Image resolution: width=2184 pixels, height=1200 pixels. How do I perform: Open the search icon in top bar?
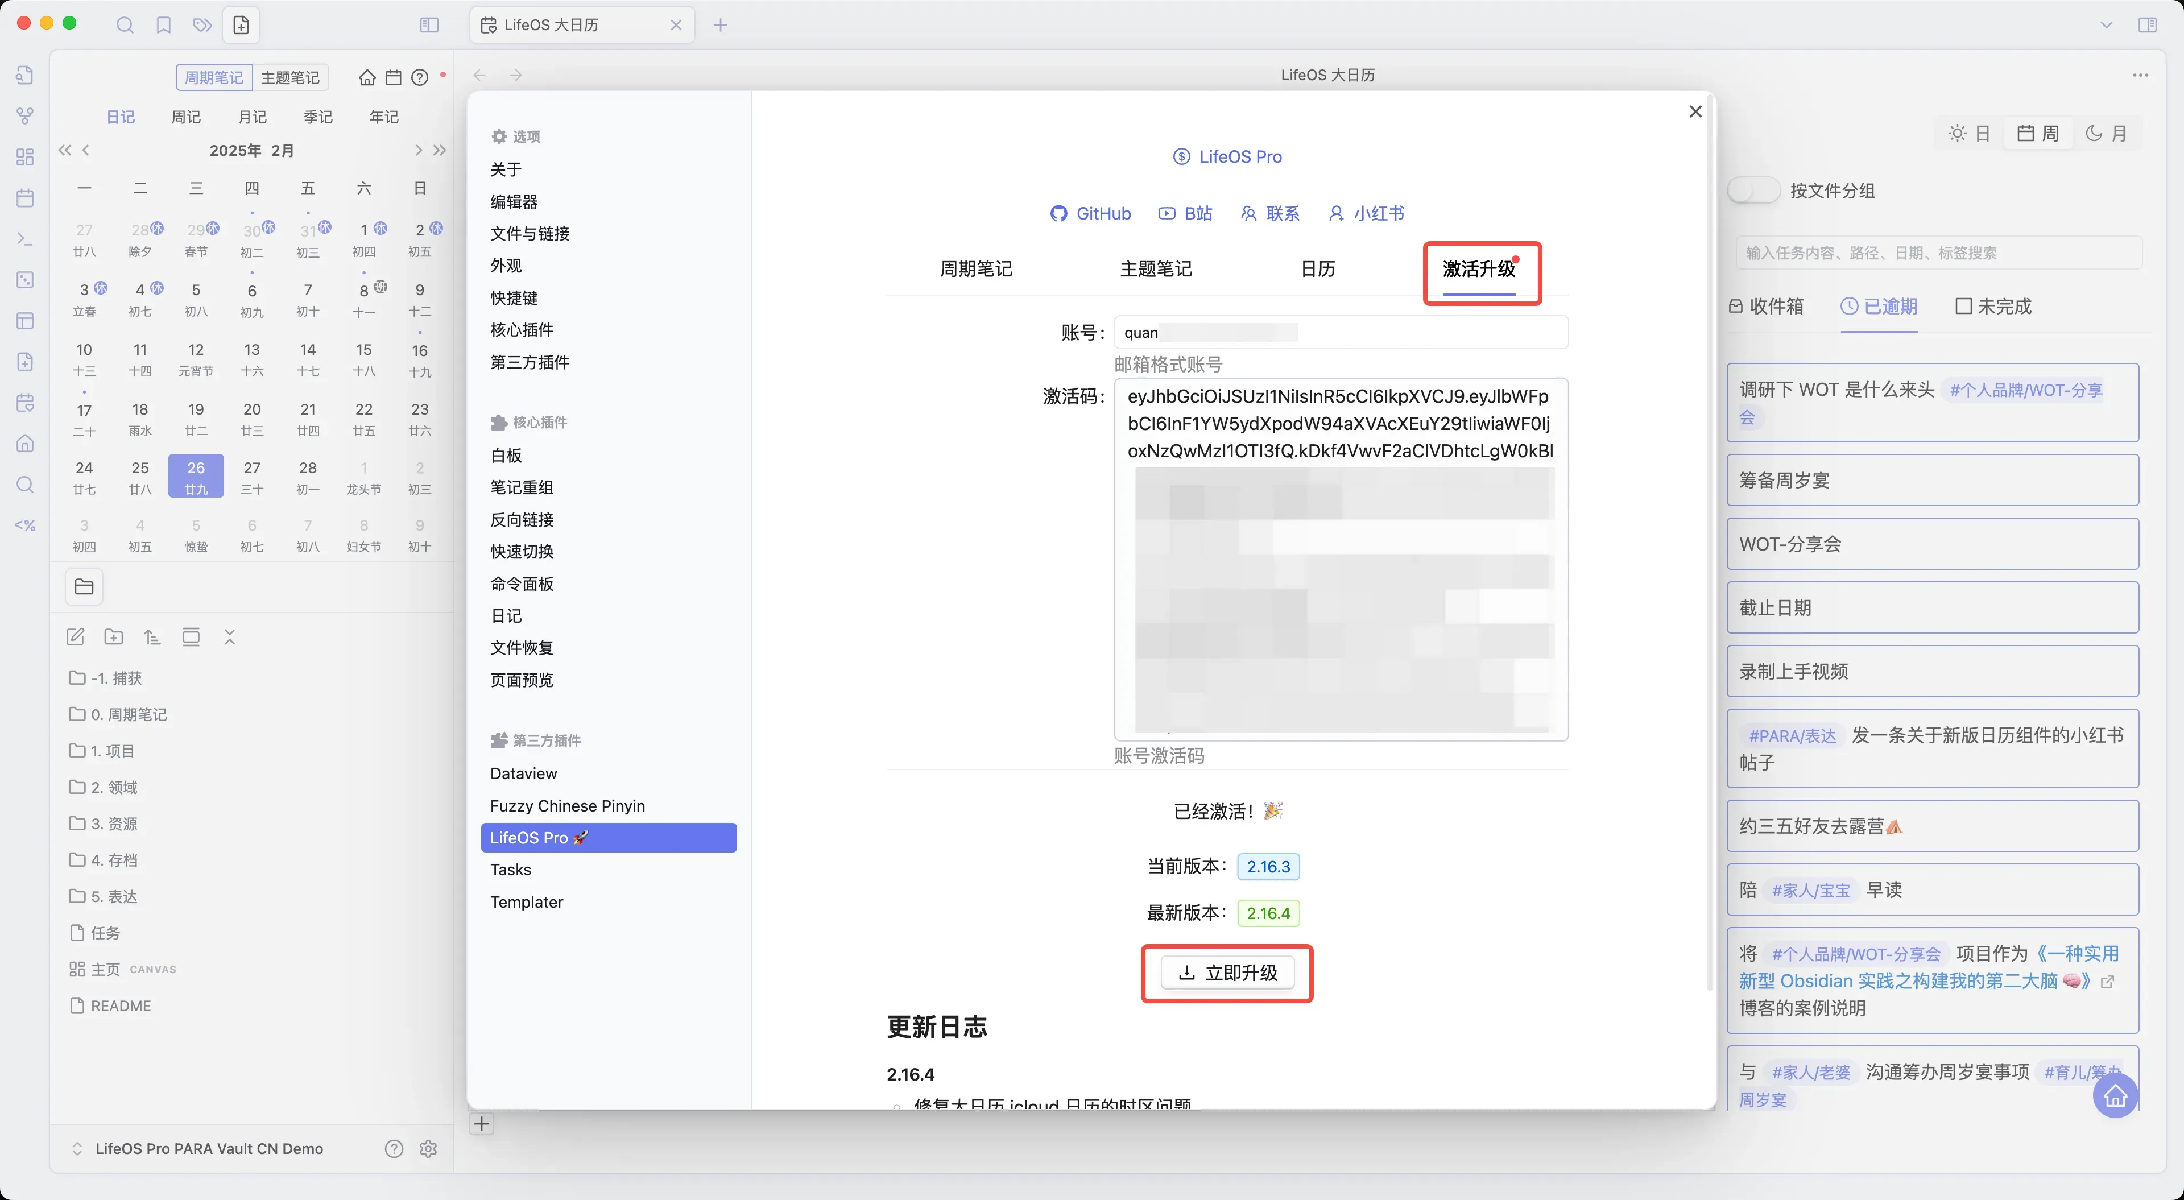[x=125, y=26]
